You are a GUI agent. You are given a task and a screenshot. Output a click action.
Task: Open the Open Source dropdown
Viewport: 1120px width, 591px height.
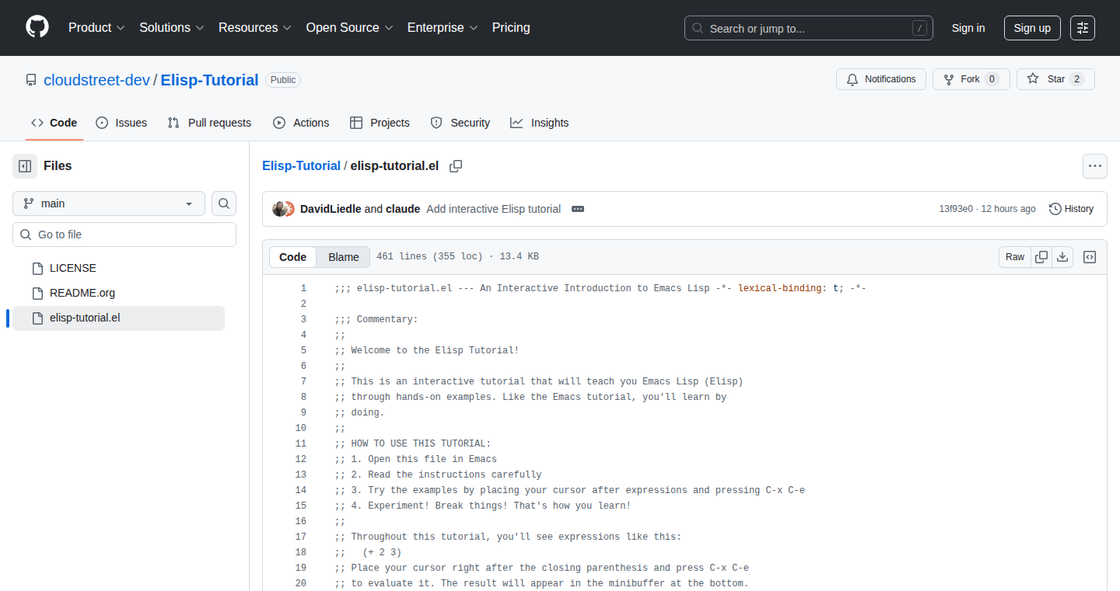tap(349, 28)
